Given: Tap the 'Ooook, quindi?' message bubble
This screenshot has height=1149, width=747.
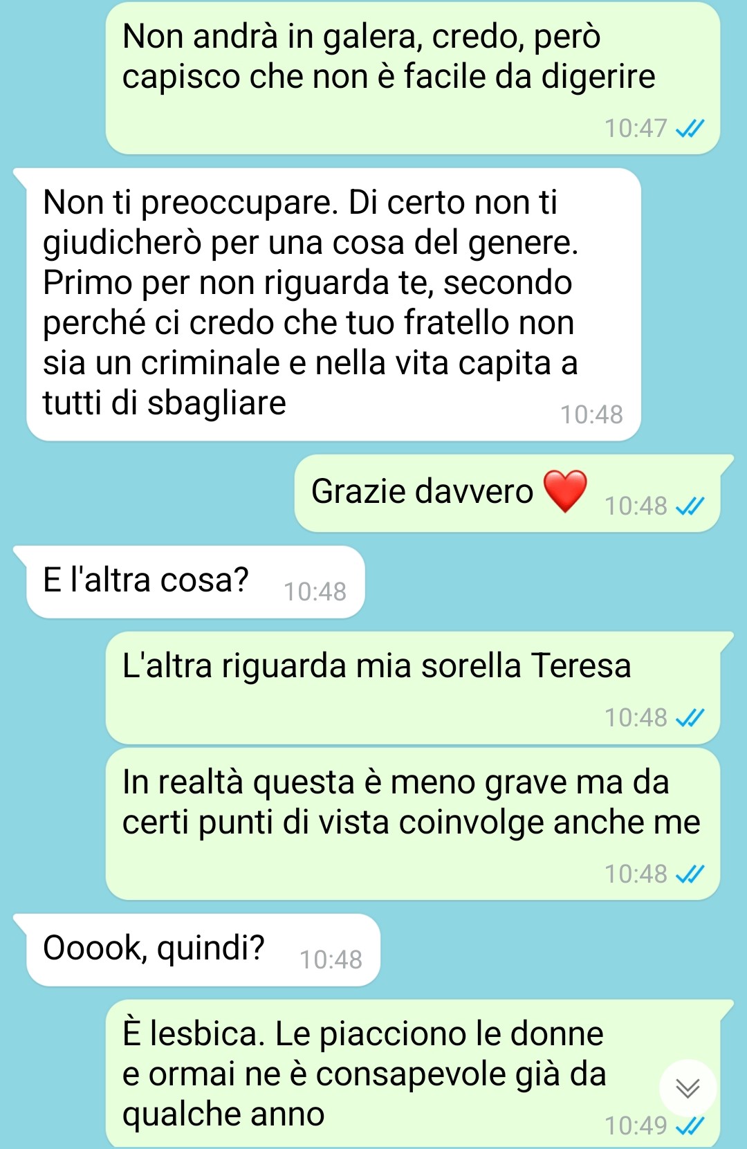Looking at the screenshot, I should coord(203,950).
